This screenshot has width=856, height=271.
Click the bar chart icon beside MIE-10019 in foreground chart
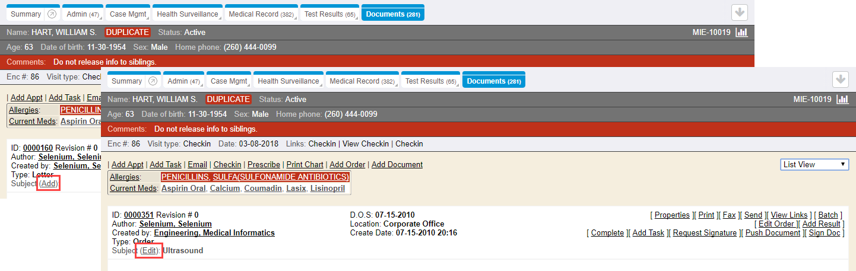pos(842,100)
